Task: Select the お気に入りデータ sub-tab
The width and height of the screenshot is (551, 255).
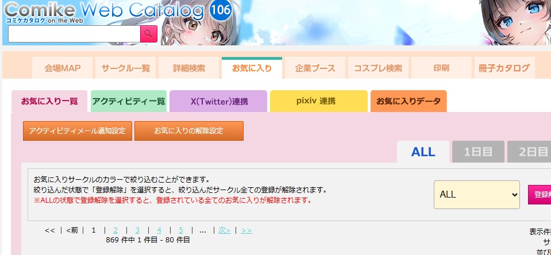Action: [x=409, y=101]
